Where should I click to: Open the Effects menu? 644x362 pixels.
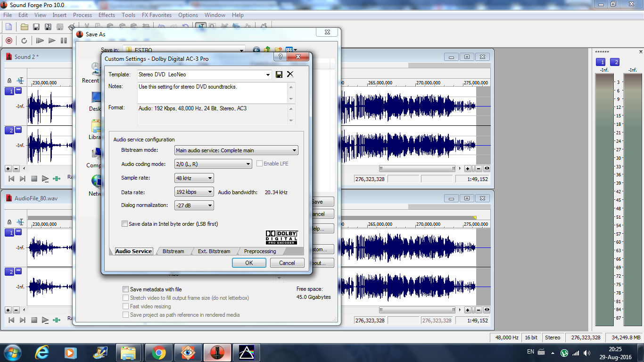tap(107, 15)
